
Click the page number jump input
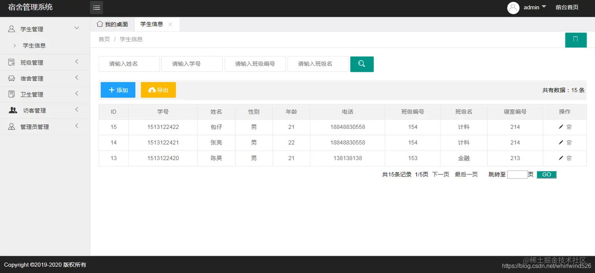(517, 174)
